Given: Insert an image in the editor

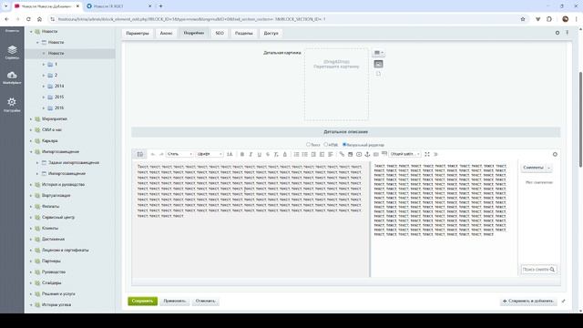Looking at the screenshot, I should coord(350,154).
